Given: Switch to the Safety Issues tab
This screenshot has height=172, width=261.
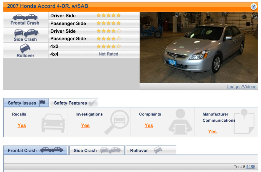Looking at the screenshot, I should click(26, 103).
